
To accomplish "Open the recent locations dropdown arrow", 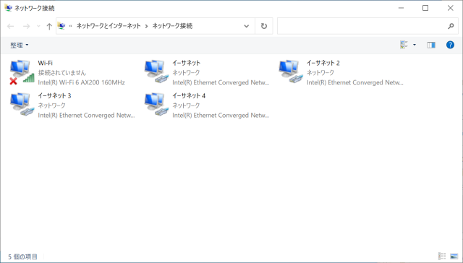I will click(38, 26).
